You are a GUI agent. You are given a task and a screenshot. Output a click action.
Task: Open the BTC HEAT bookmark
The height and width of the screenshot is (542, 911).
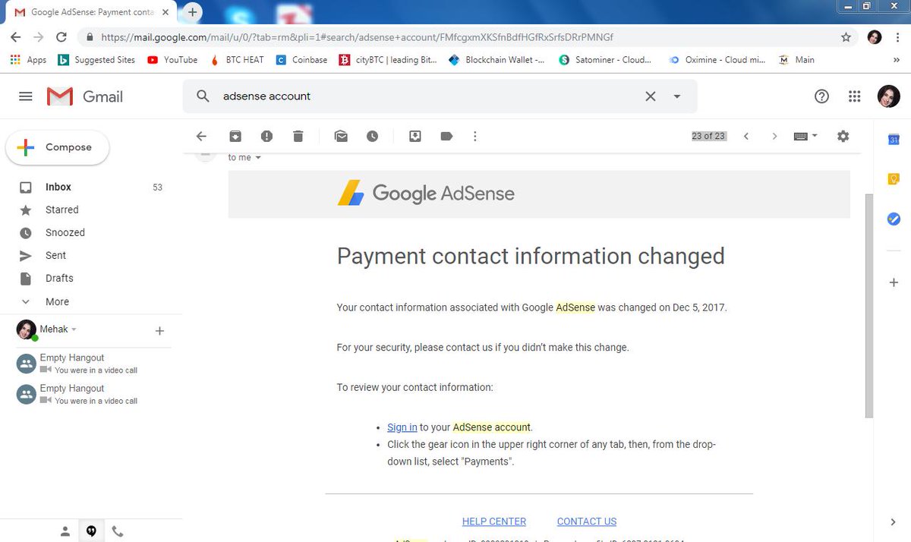point(237,60)
